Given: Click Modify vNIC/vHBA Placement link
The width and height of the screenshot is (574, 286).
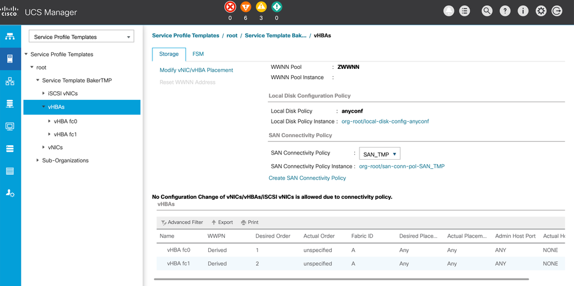Looking at the screenshot, I should (196, 70).
